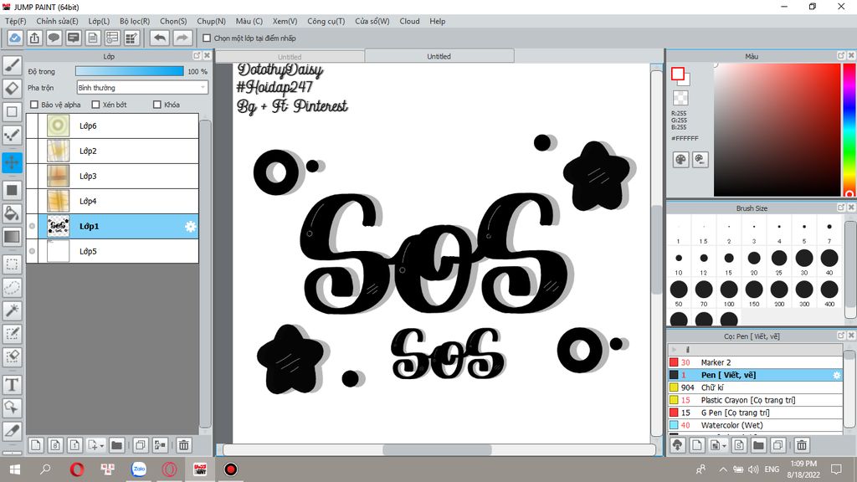Click the cloud save icon in toolbar
The image size is (857, 482).
(15, 38)
